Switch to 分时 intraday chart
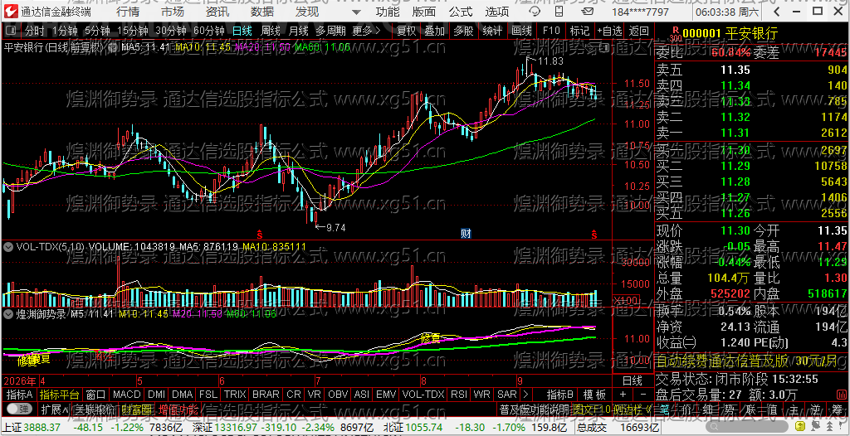This screenshot has width=850, height=436. click(x=35, y=31)
